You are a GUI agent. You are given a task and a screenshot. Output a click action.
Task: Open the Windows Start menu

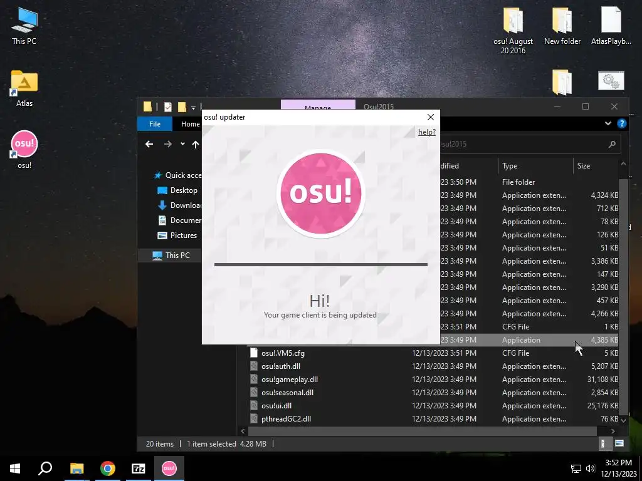point(15,468)
